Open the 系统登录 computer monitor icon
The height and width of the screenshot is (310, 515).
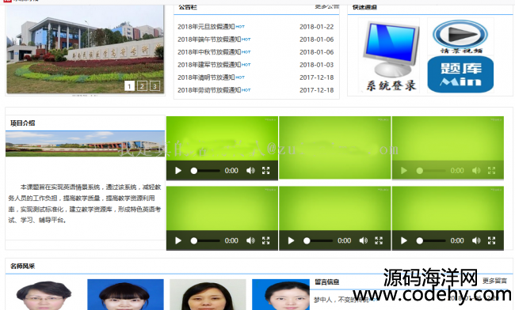pos(391,55)
